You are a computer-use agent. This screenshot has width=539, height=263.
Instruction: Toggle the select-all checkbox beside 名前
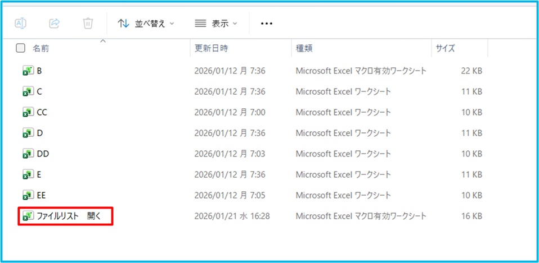(21, 48)
